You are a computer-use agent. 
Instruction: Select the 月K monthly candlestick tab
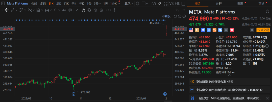tap(66, 4)
